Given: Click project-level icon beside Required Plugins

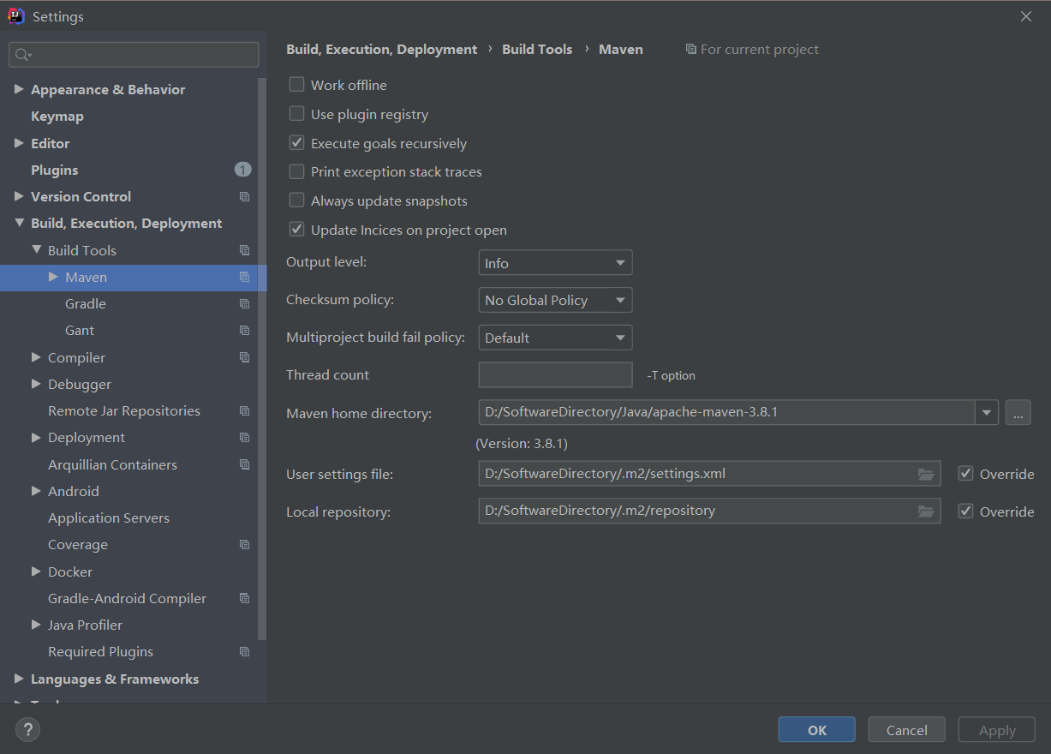Looking at the screenshot, I should [245, 652].
